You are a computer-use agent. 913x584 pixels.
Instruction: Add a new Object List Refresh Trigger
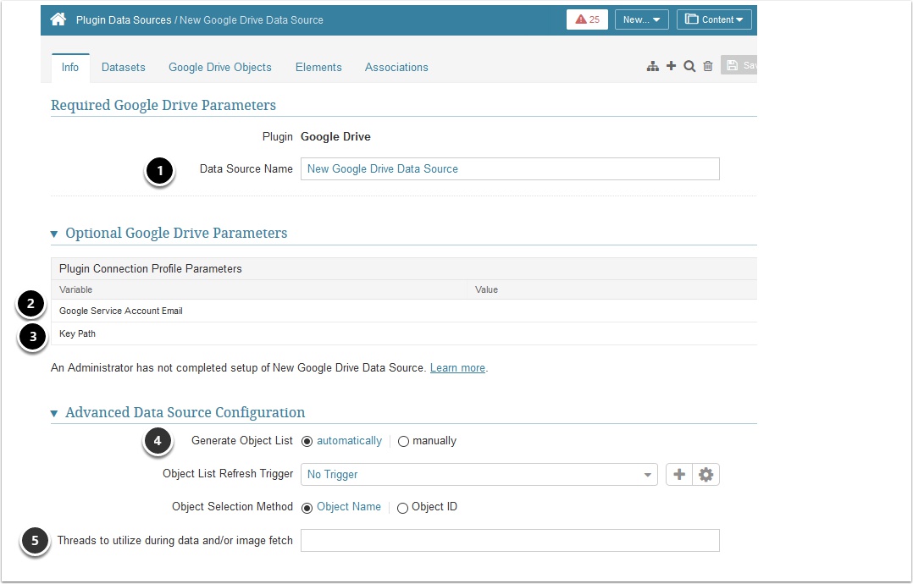click(679, 475)
